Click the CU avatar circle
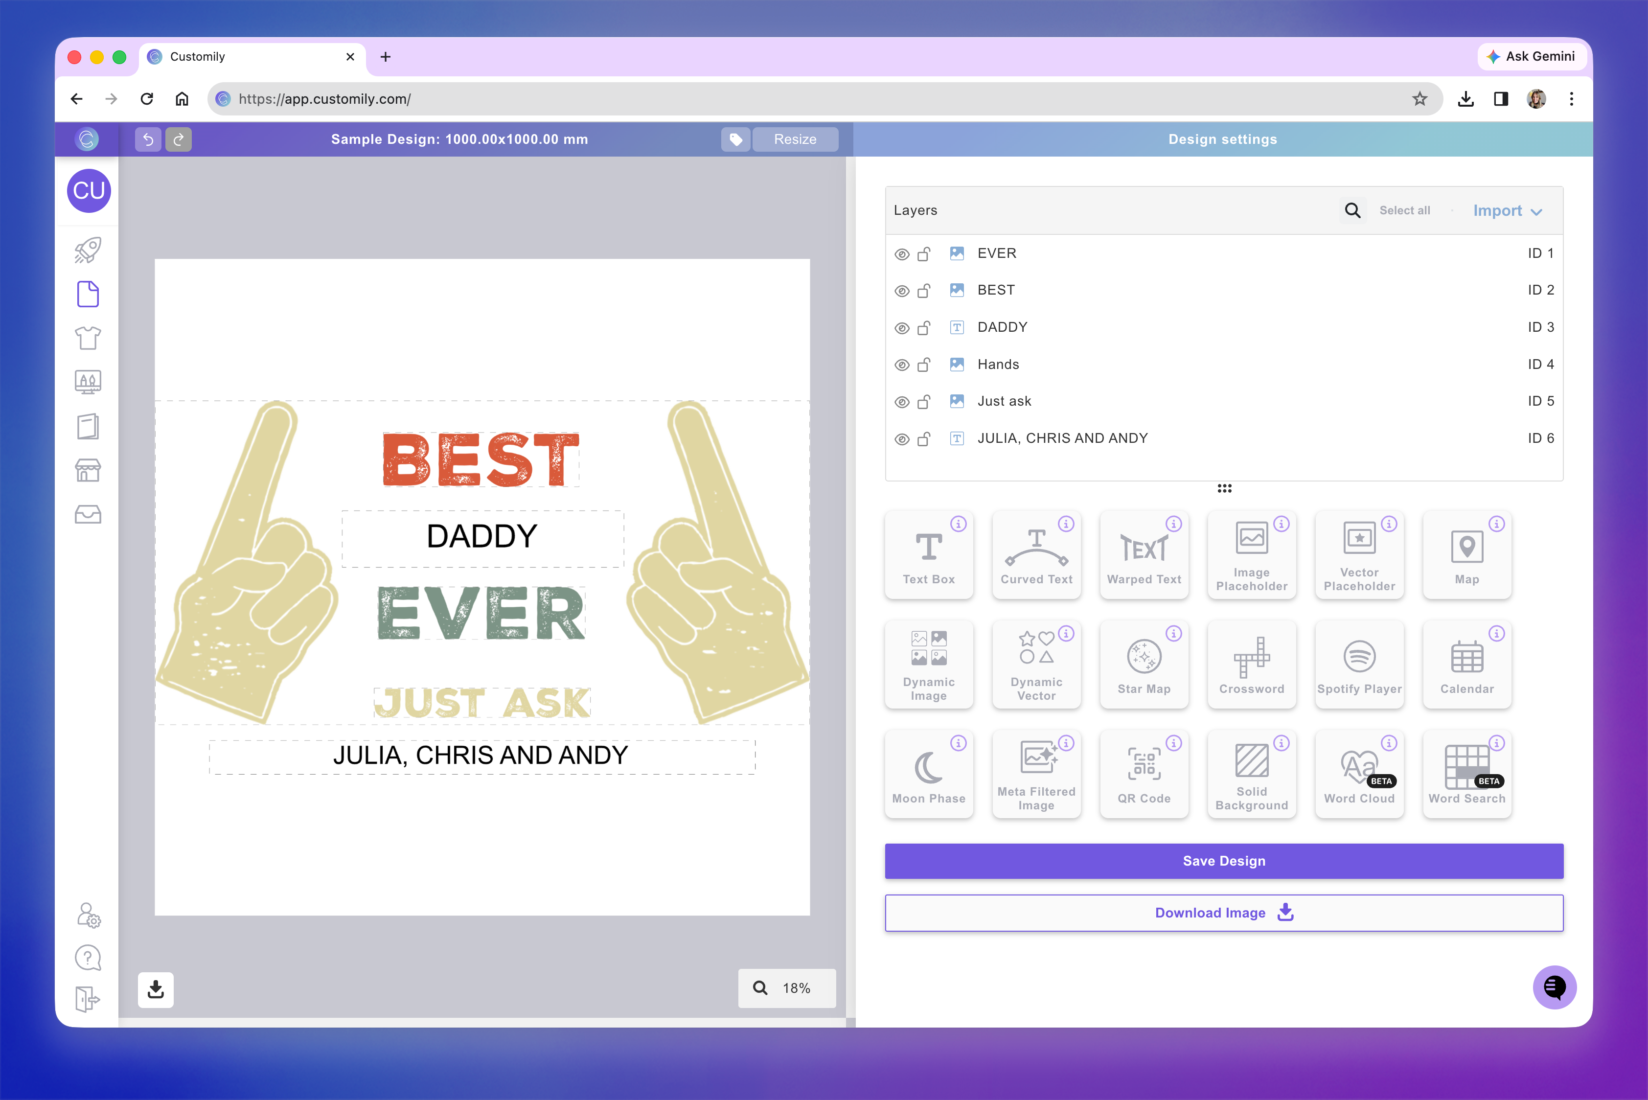Viewport: 1648px width, 1100px height. pyautogui.click(x=89, y=190)
